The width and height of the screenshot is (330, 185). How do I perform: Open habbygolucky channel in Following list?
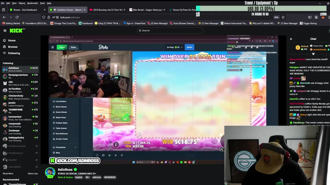20,139
